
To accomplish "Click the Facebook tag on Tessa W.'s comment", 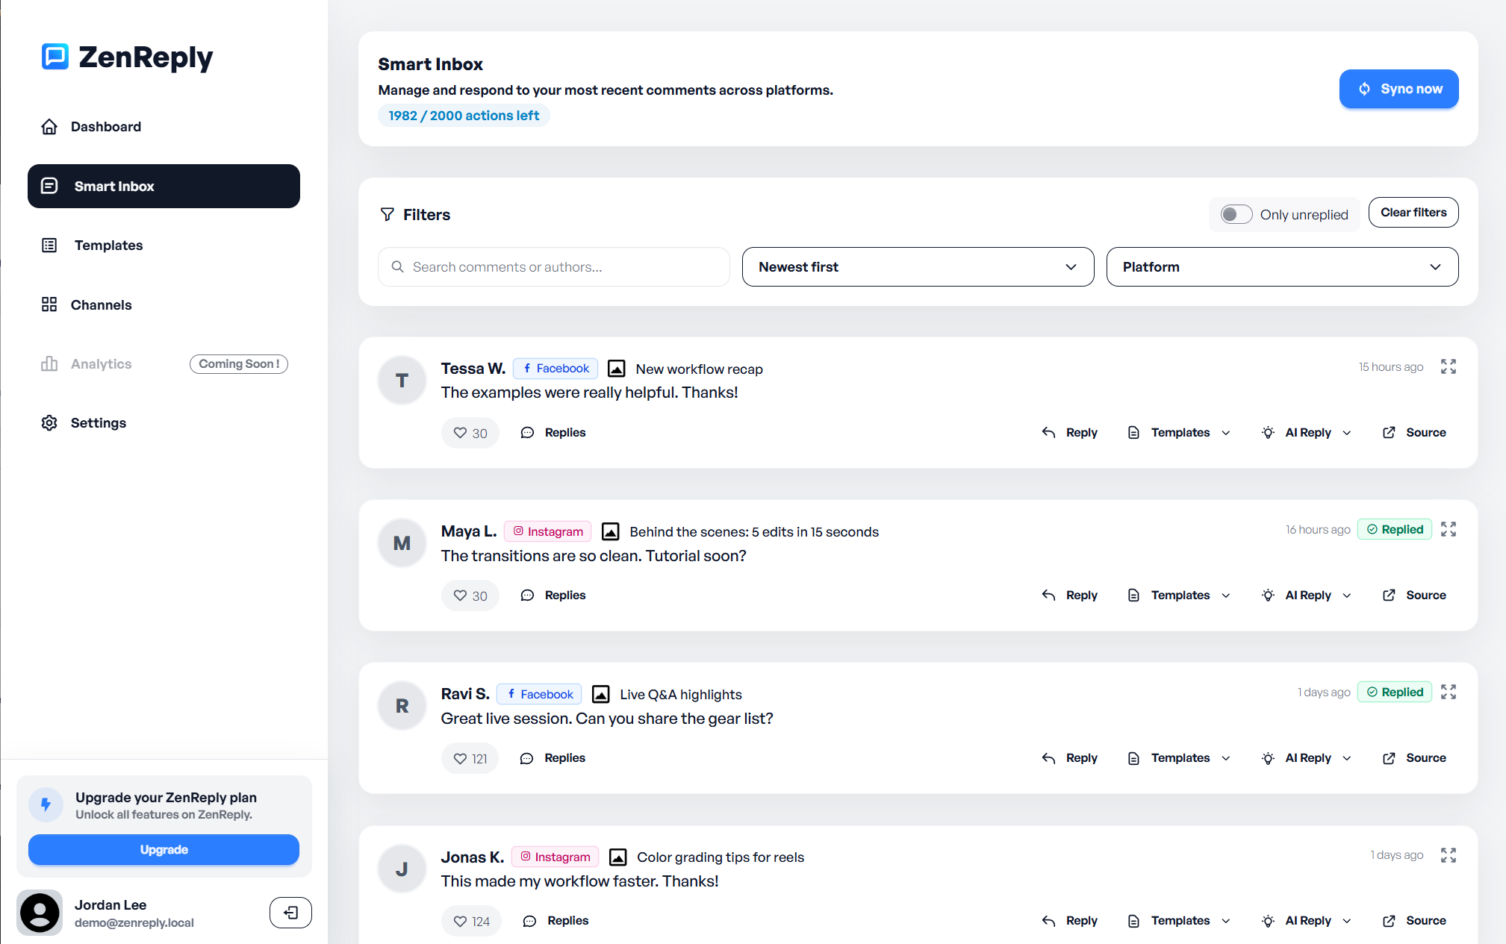I will tap(555, 368).
